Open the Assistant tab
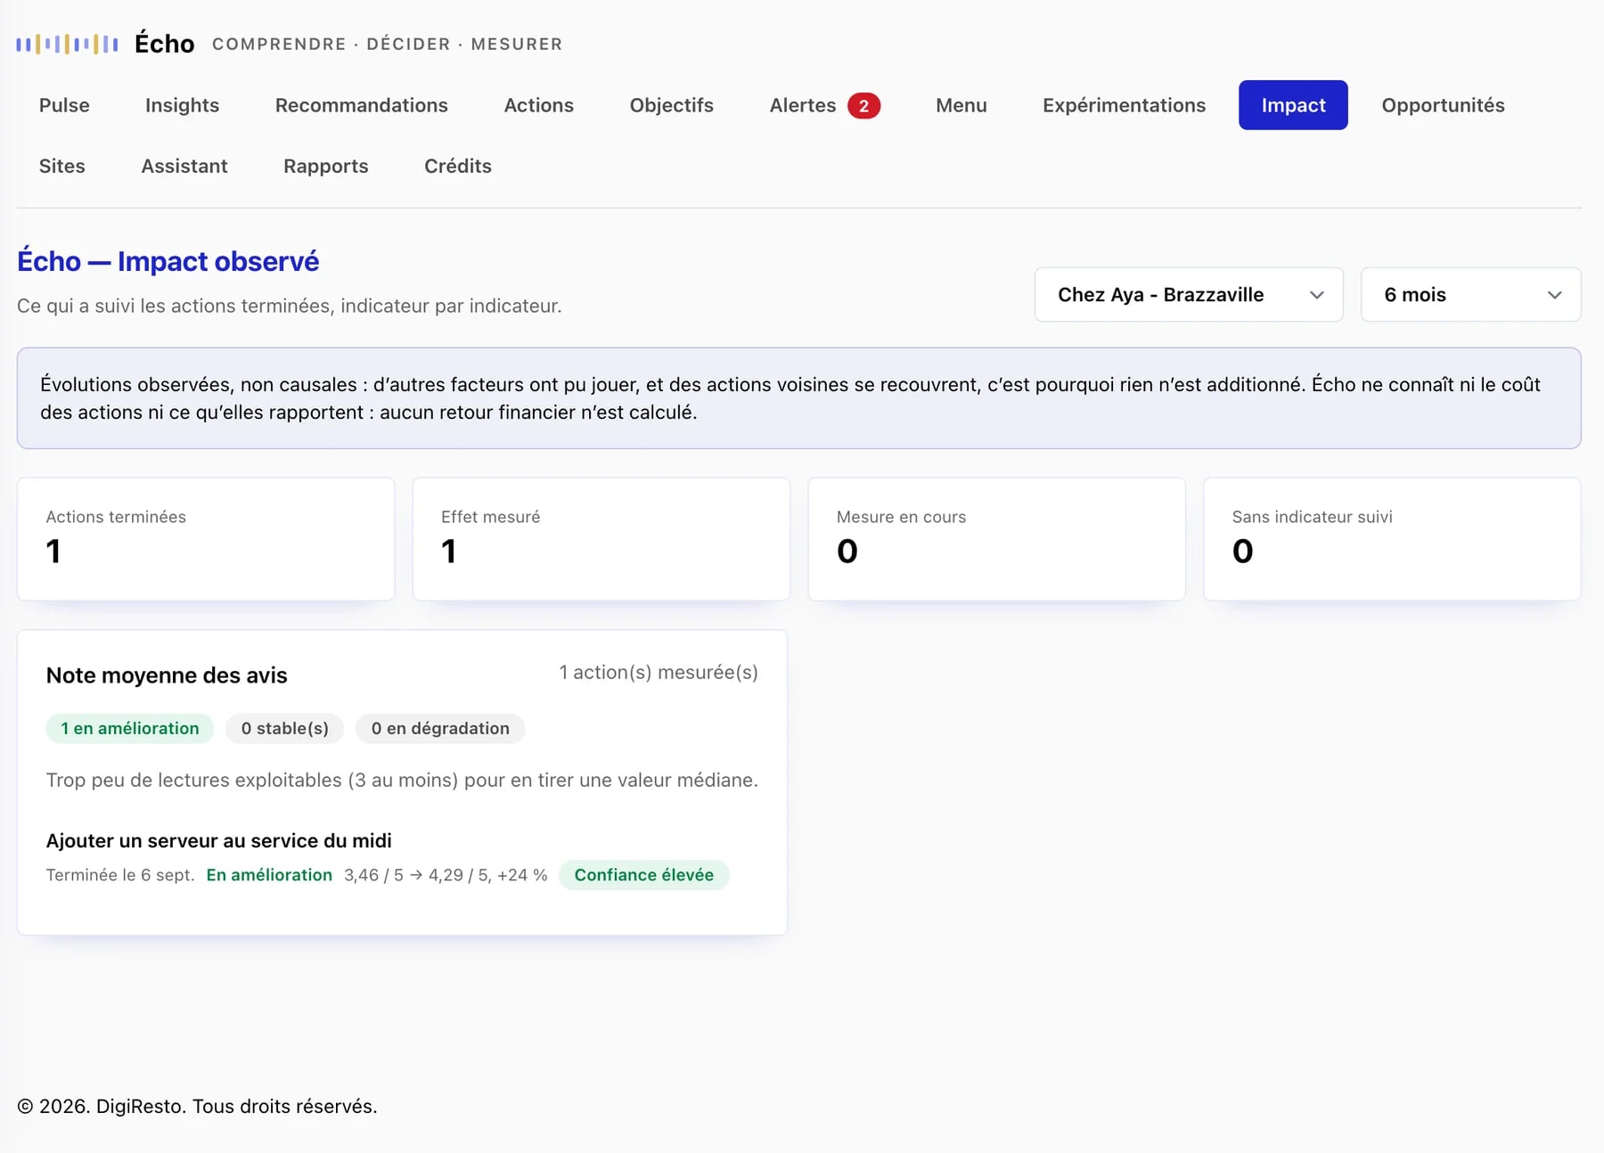Screen dimensions: 1604x1153 click(x=184, y=166)
